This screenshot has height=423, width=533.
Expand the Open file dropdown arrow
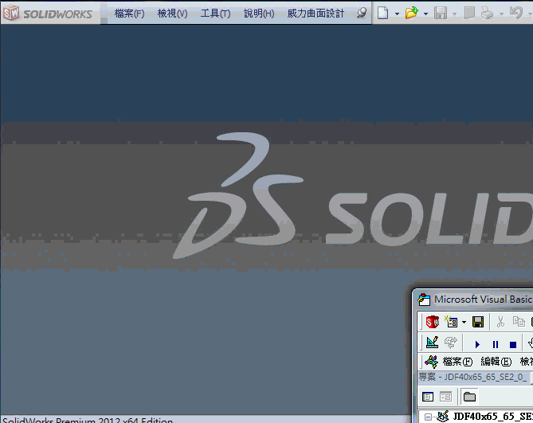click(425, 14)
